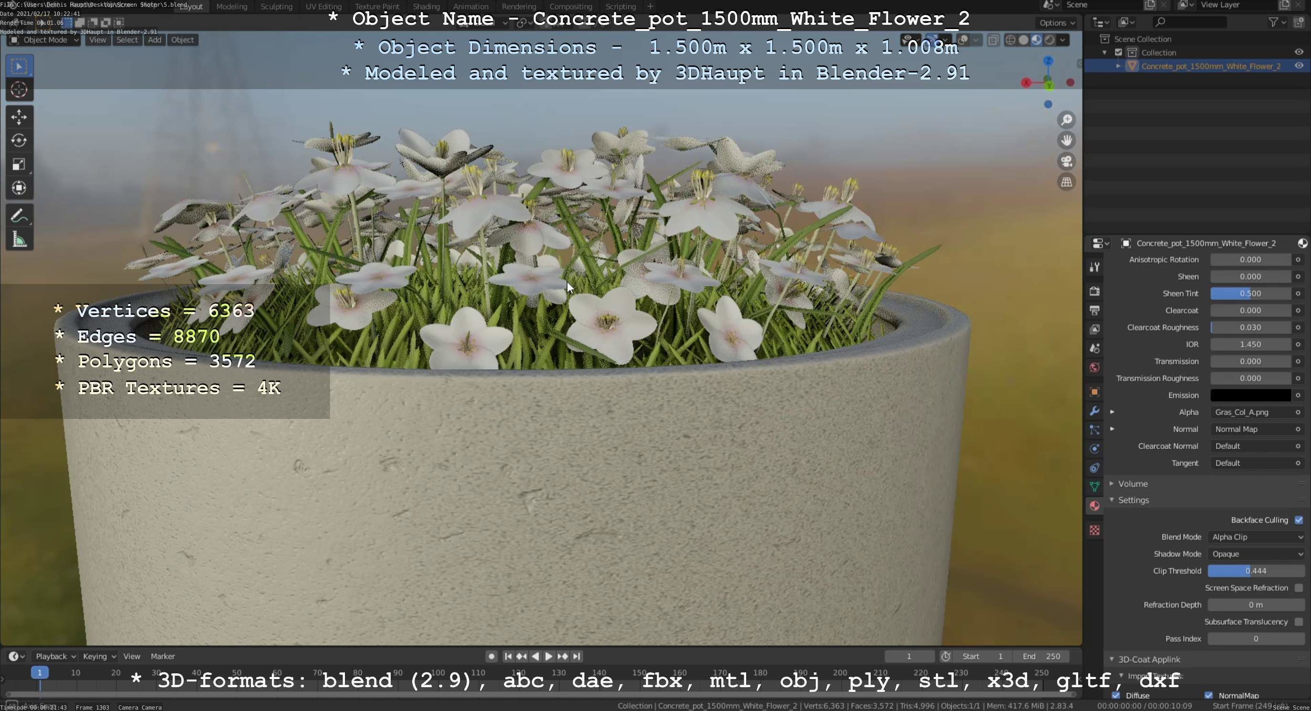The width and height of the screenshot is (1311, 711).
Task: Uncheck the Diffuse import texture checkbox
Action: click(1116, 696)
